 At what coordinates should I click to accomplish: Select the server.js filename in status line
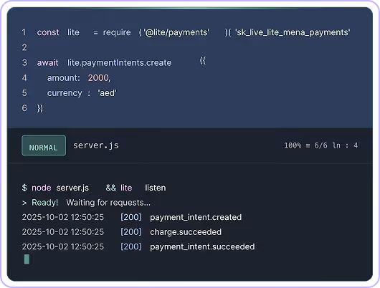click(x=96, y=145)
